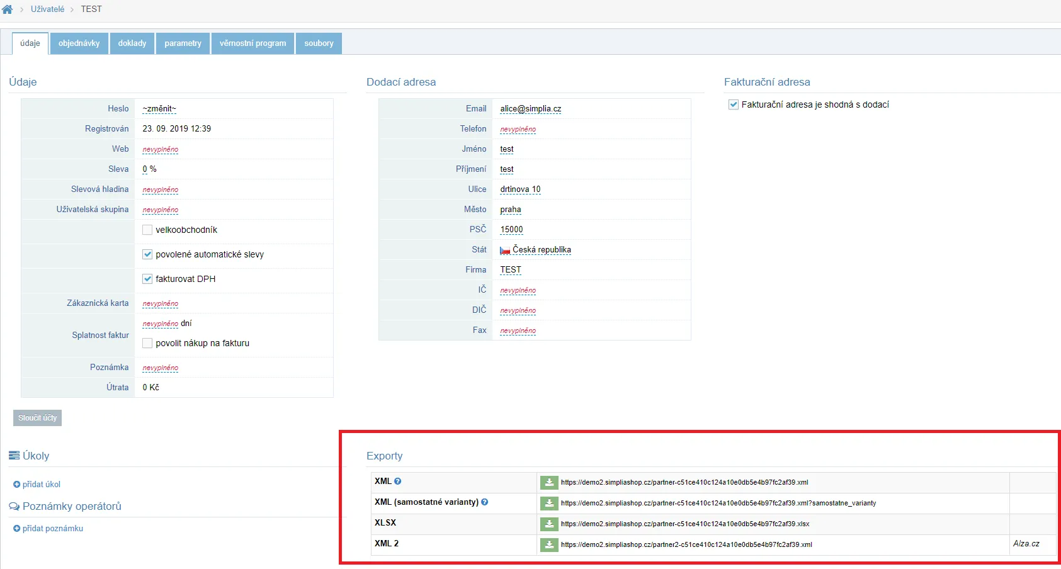The height and width of the screenshot is (569, 1061).
Task: Edit Zákaznická karta nevyplněno value
Action: point(161,303)
